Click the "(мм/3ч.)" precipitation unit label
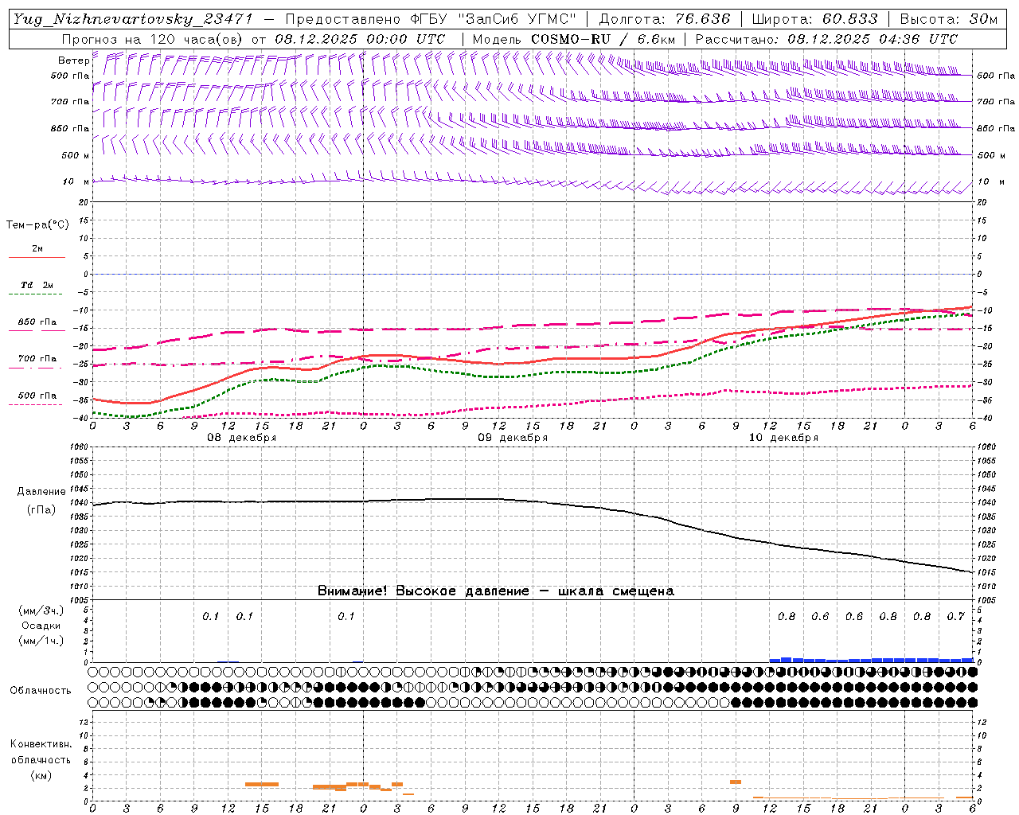Screen dimensions: 1019x815 coord(41,610)
